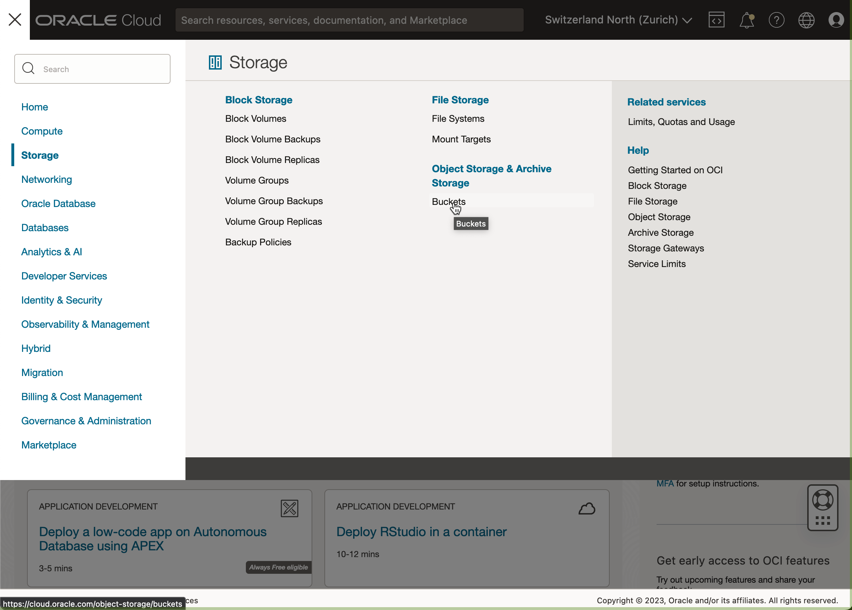Image resolution: width=852 pixels, height=610 pixels.
Task: Select Networking in the navigation menu
Action: coord(47,179)
